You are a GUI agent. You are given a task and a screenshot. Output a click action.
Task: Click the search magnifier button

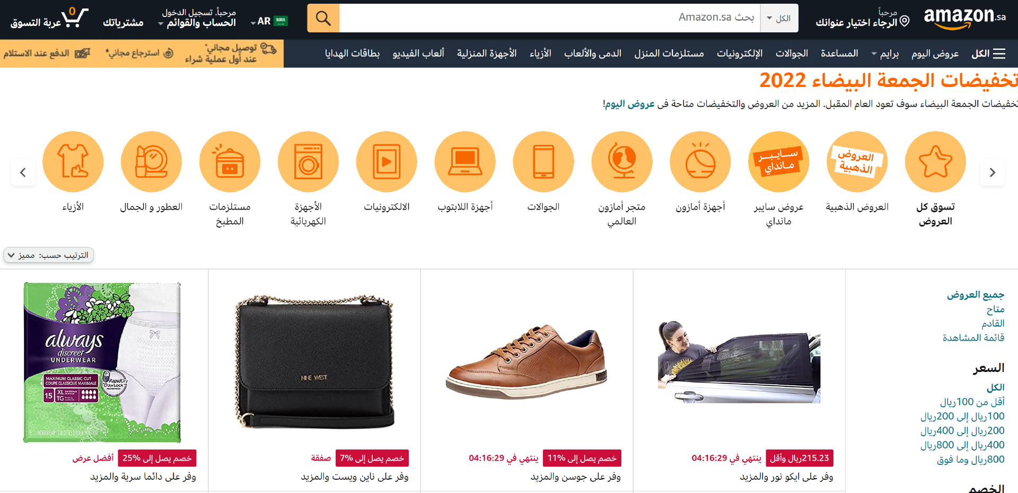(323, 19)
